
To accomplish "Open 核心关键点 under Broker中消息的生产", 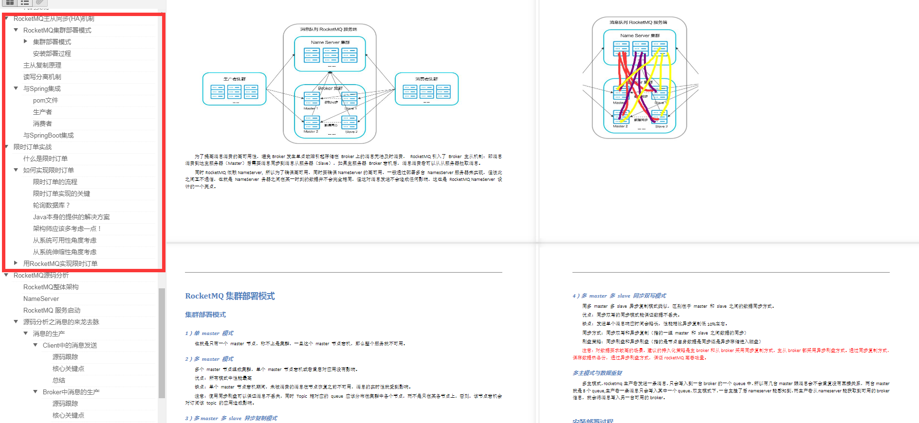I will [x=68, y=415].
